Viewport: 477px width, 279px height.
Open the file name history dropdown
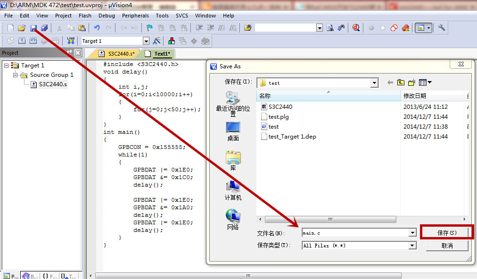[x=412, y=233]
